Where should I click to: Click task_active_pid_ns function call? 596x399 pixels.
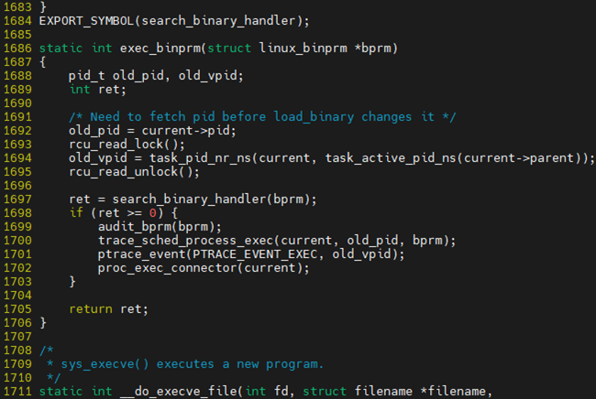pos(391,157)
